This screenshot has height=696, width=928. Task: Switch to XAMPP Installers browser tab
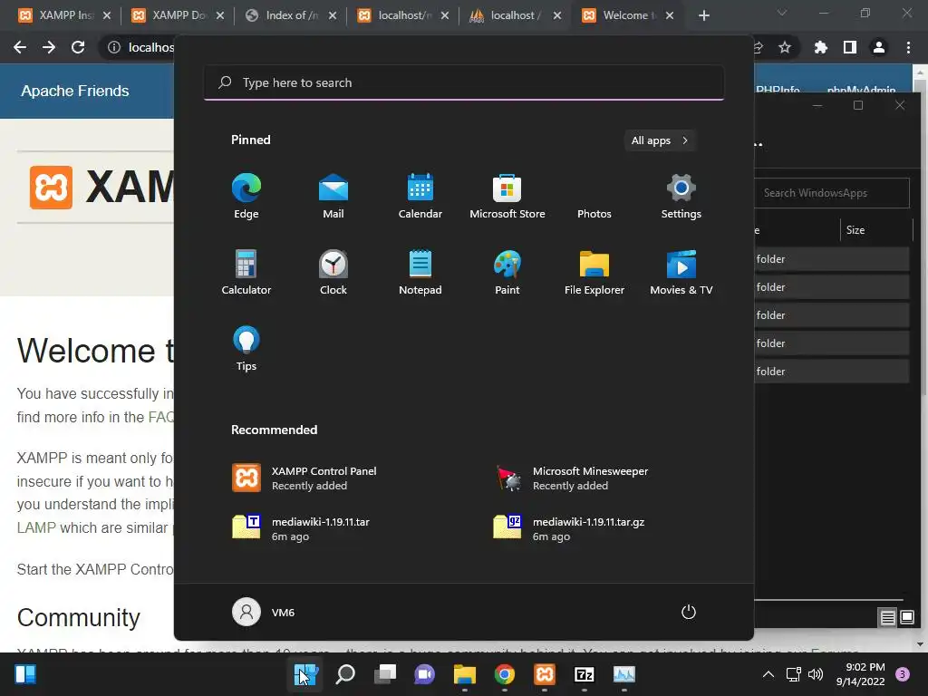point(65,15)
